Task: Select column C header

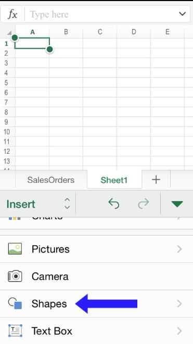Action: 100,32
